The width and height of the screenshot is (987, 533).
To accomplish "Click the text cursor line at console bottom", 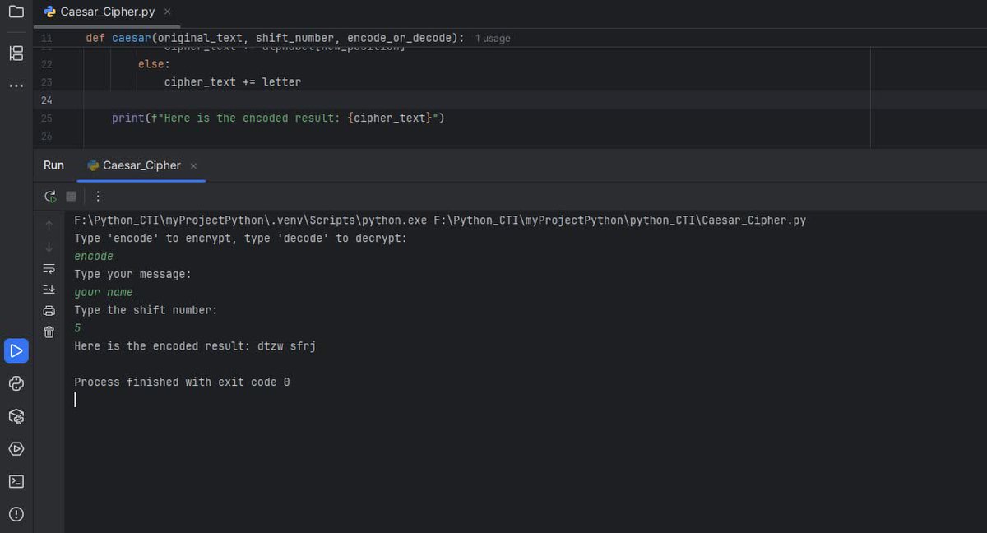I will click(76, 400).
